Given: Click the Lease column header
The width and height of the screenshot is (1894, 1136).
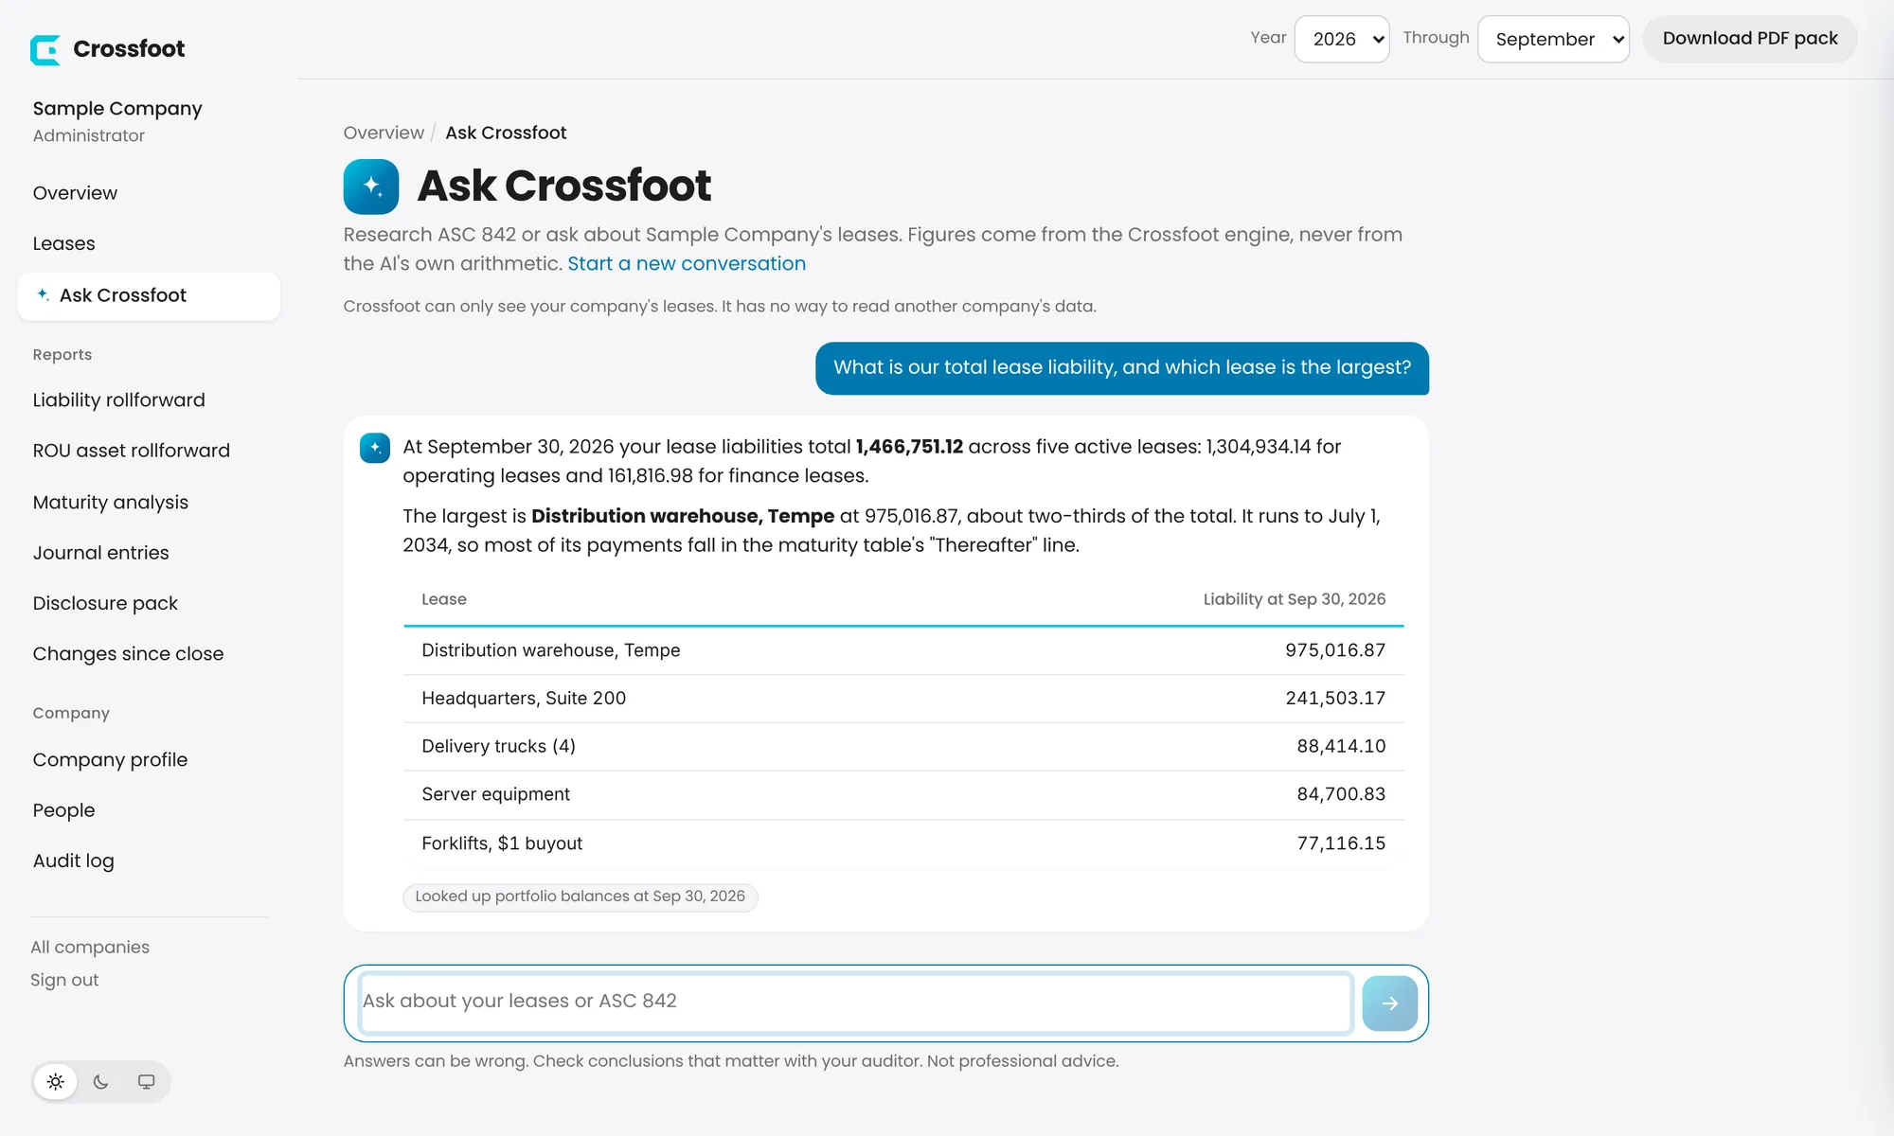Looking at the screenshot, I should 444,599.
